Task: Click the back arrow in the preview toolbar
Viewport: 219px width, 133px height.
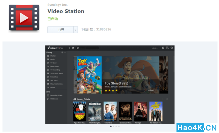Action: pos(69,48)
